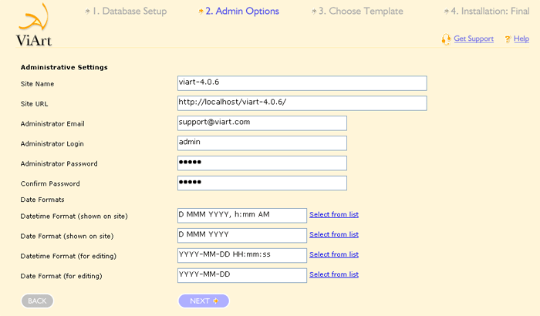Click the Confirm Password field

click(x=262, y=183)
